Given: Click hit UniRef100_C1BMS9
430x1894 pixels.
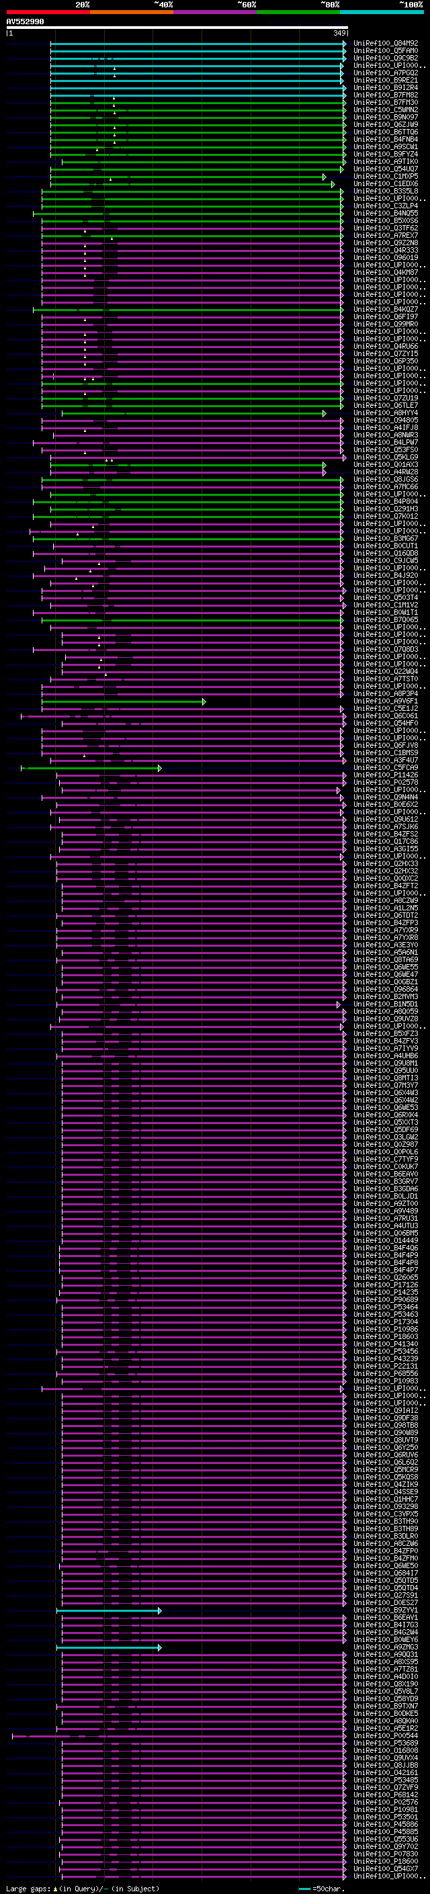Looking at the screenshot, I should [386, 753].
